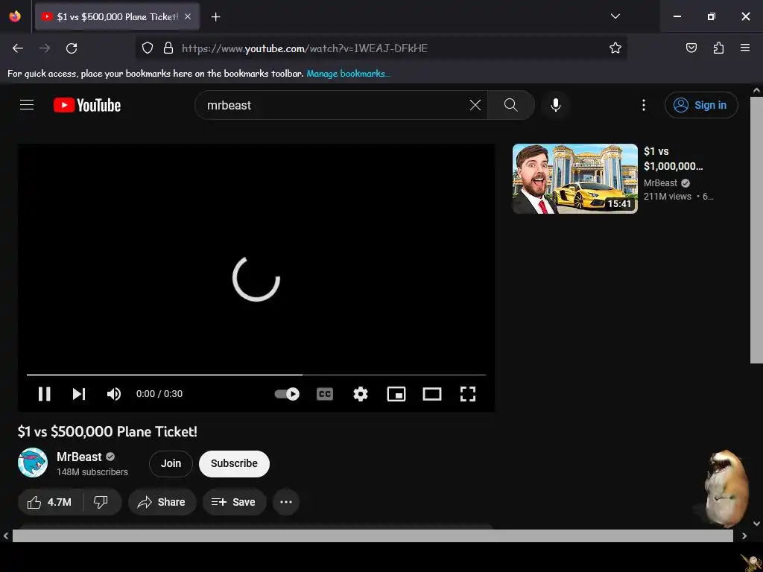This screenshot has height=572, width=763.
Task: Click the scroll down arrow
Action: (x=756, y=524)
